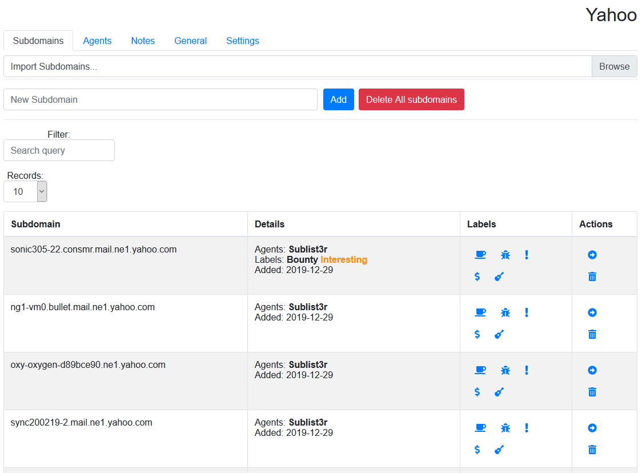Image resolution: width=642 pixels, height=473 pixels.
Task: Open the Agents tab
Action: coord(97,41)
